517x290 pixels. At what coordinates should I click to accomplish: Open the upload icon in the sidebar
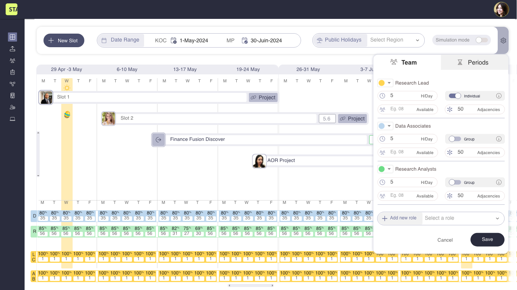(x=12, y=49)
